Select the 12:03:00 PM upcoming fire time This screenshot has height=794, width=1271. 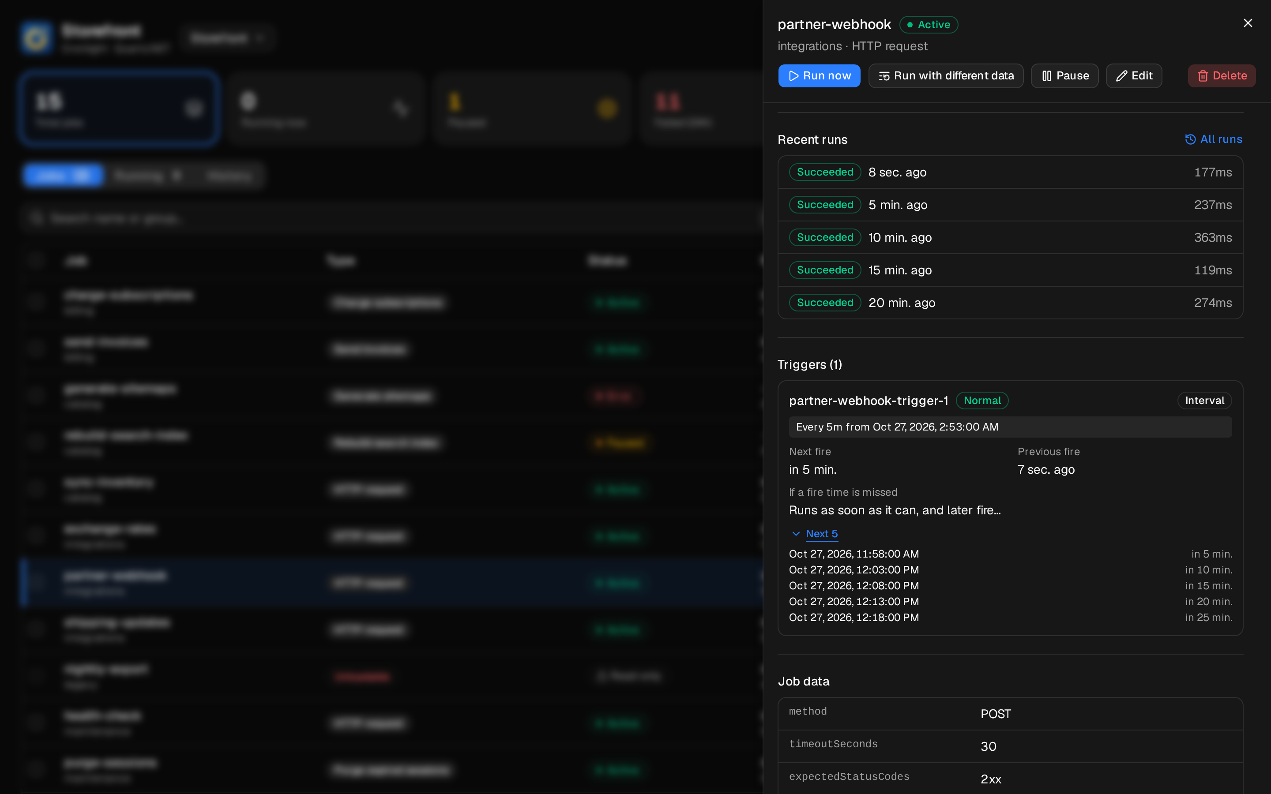coord(854,570)
